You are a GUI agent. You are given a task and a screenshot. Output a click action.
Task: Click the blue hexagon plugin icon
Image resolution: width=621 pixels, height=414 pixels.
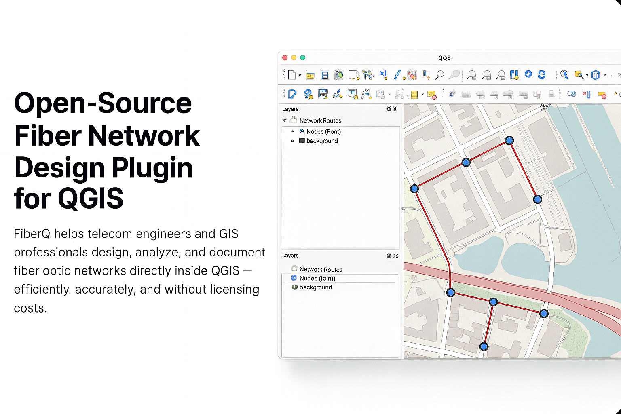click(x=595, y=75)
